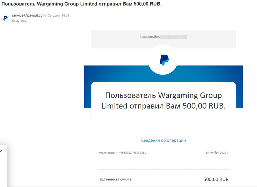Click the heading Пользователь Wargaming Group Limited отправил
Screen dimensions: 257x187
click(164, 101)
